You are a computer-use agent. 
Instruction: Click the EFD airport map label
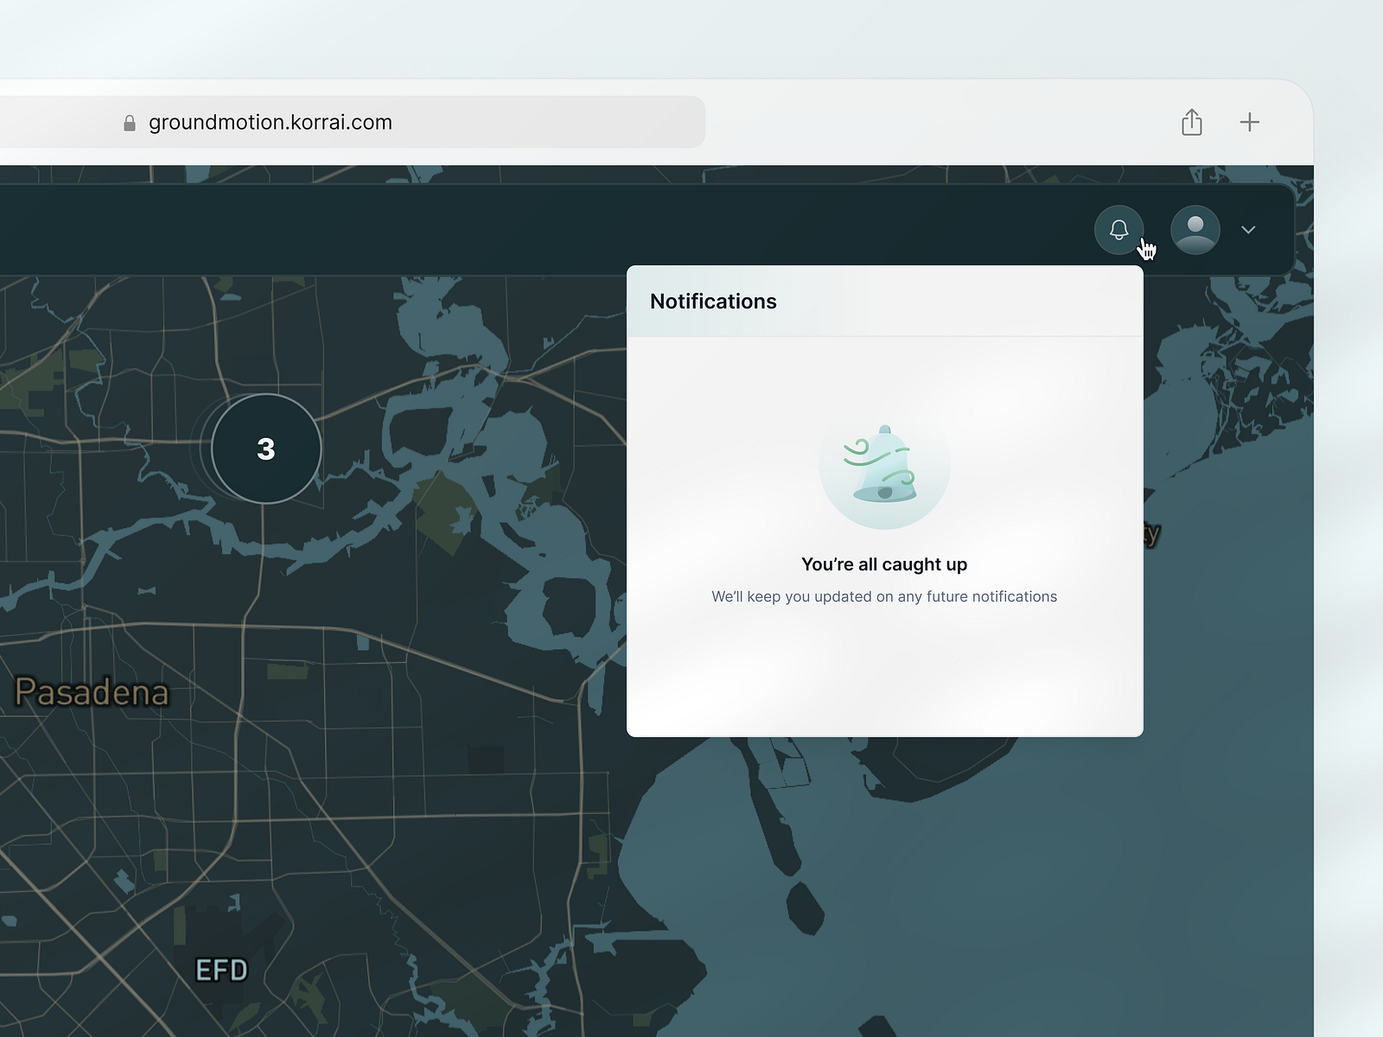pos(221,970)
